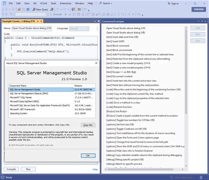Image resolution: width=209 pixels, height=180 pixels.
Task: Click Run button in Command Examples panel
Action: (198, 34)
